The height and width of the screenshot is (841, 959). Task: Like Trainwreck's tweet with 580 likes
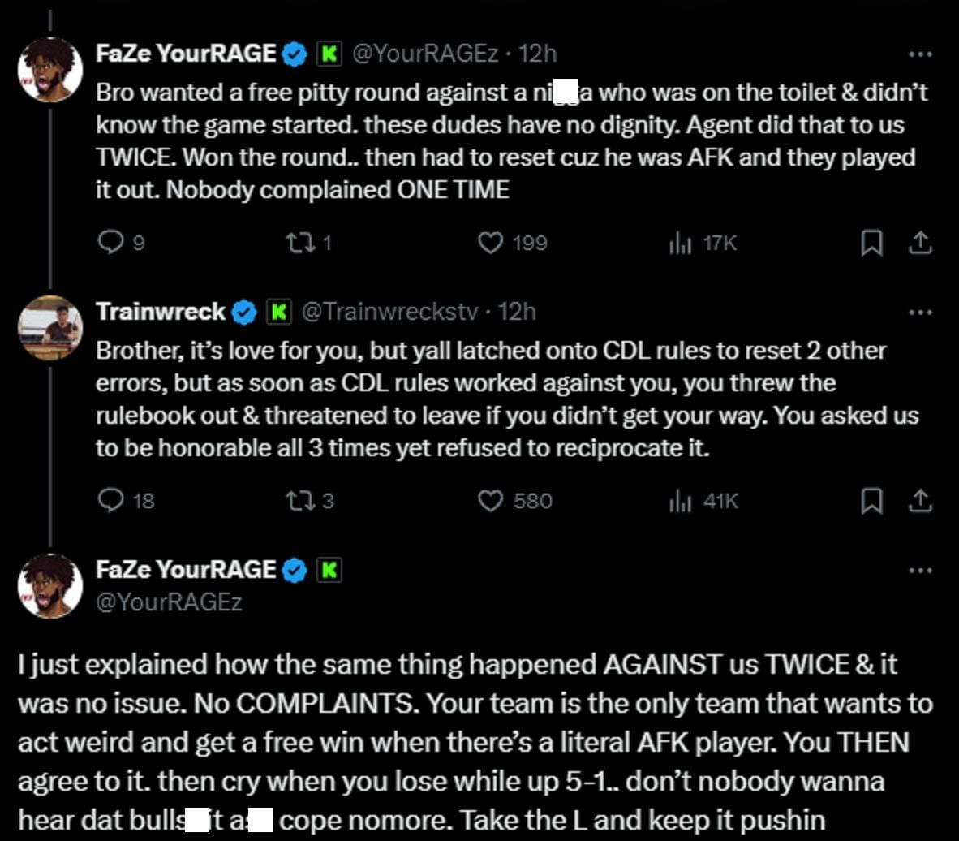491,501
